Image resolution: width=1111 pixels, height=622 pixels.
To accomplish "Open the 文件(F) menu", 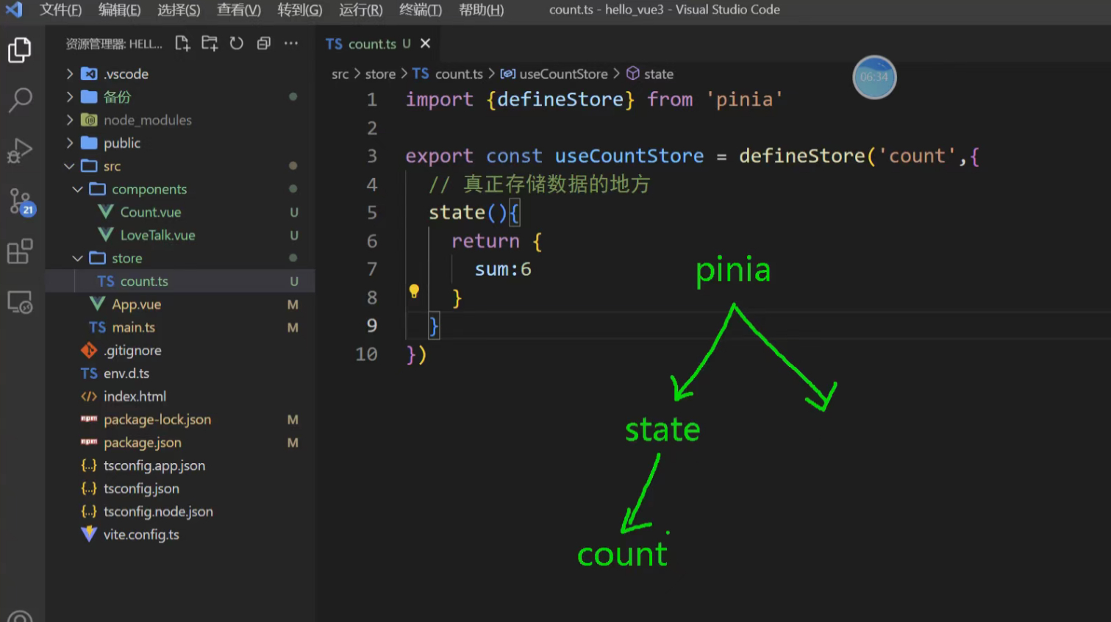I will click(60, 10).
